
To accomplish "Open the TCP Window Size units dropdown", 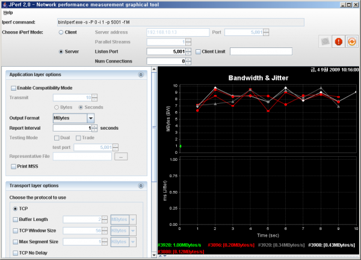I will click(x=132, y=231).
